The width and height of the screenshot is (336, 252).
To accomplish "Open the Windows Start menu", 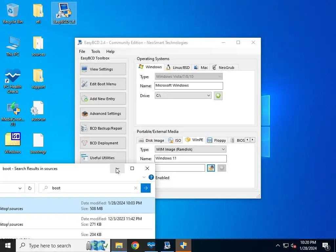I will (x=8, y=245).
